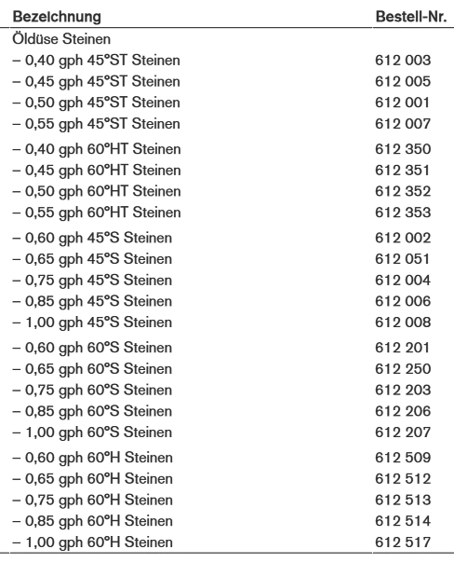454x563 pixels.
Task: Select the 0,65 gph 45°S Steinen entry
Action: [92, 259]
